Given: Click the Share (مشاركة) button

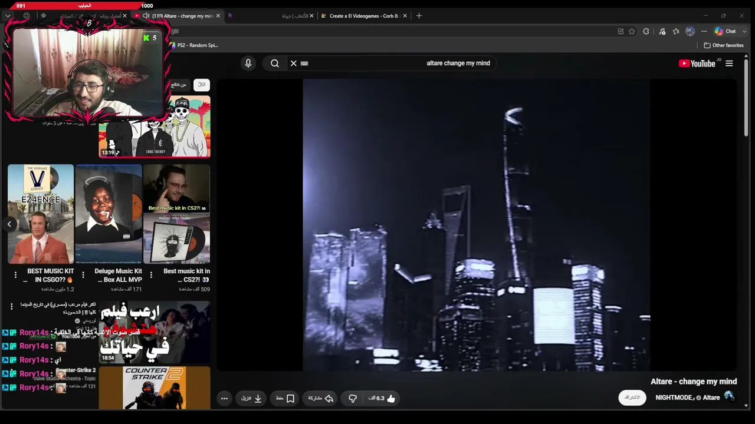Looking at the screenshot, I should pos(321,398).
